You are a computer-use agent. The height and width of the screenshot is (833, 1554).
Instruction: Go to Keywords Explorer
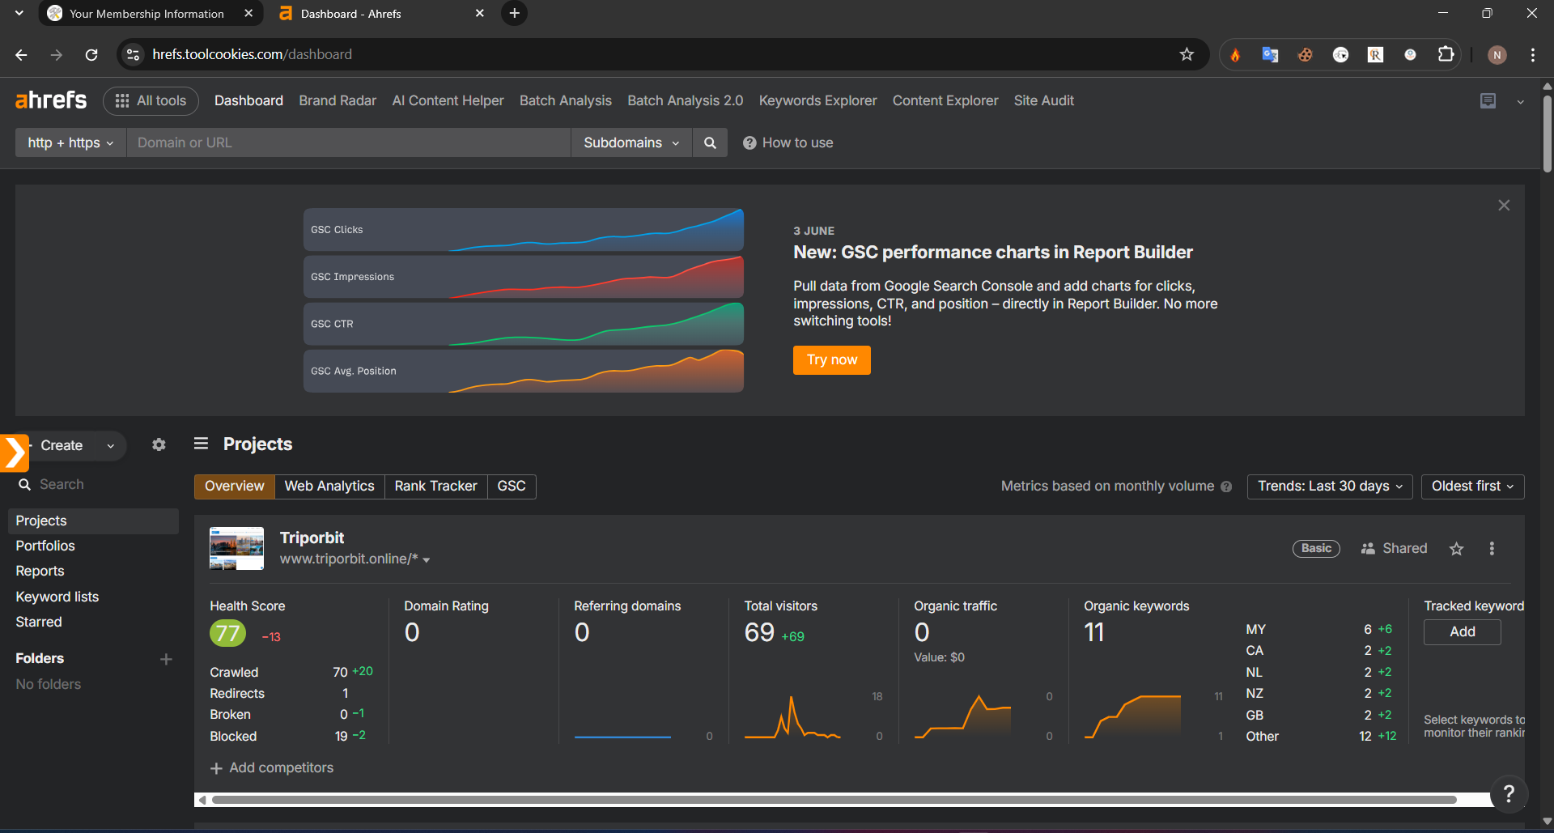(817, 100)
